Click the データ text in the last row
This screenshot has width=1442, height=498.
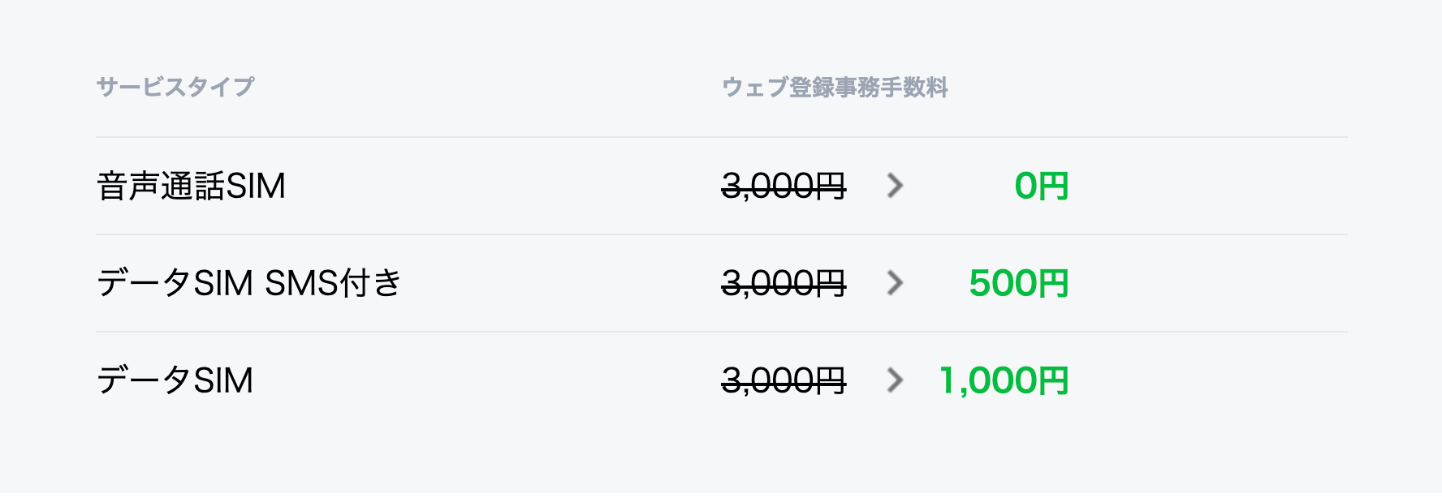coord(145,380)
